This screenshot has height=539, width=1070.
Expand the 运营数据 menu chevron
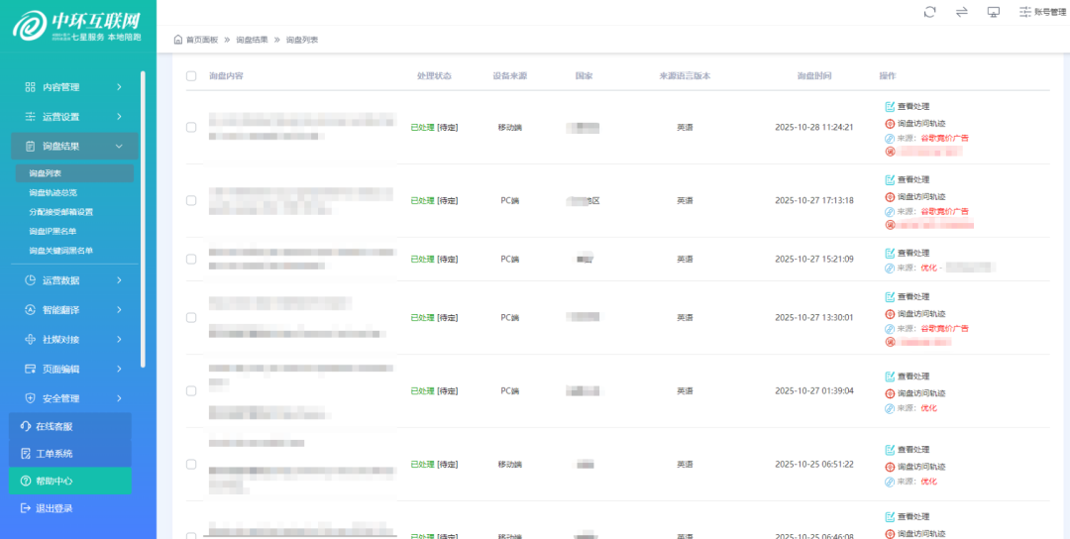(x=119, y=280)
